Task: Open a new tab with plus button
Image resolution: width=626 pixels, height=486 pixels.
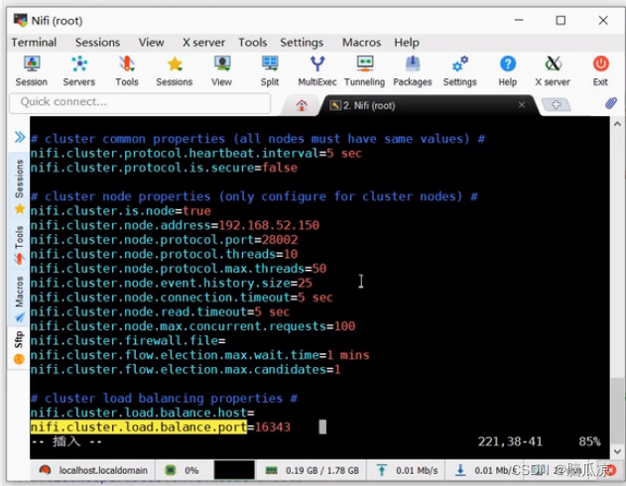Action: point(557,105)
